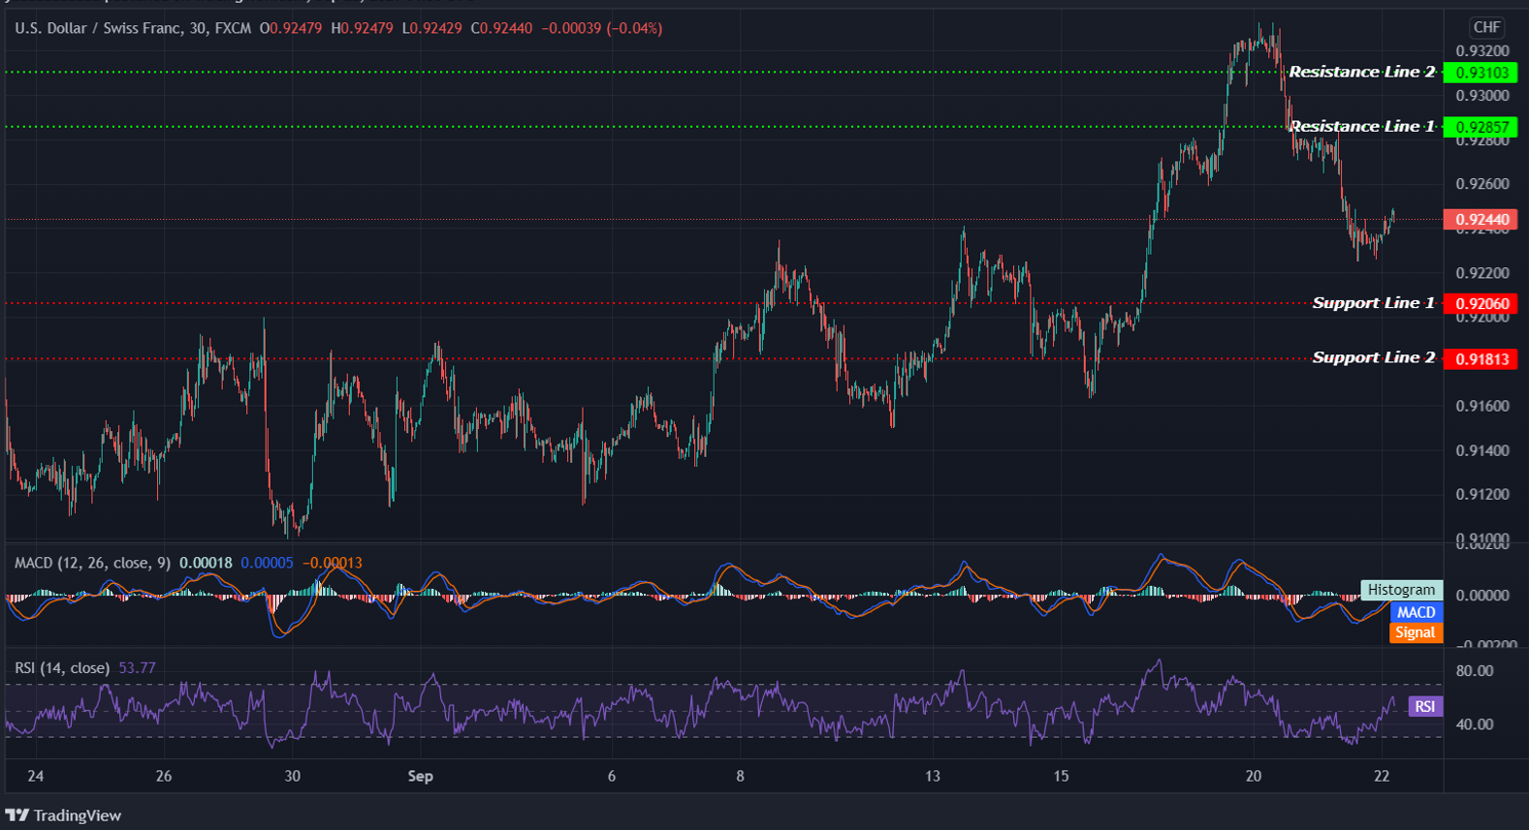Screen dimensions: 1529x830
Task: Click the 0.93200 price scale label
Action: 1482,50
